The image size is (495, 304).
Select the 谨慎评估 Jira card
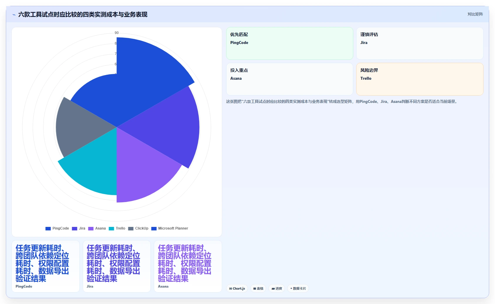420,43
